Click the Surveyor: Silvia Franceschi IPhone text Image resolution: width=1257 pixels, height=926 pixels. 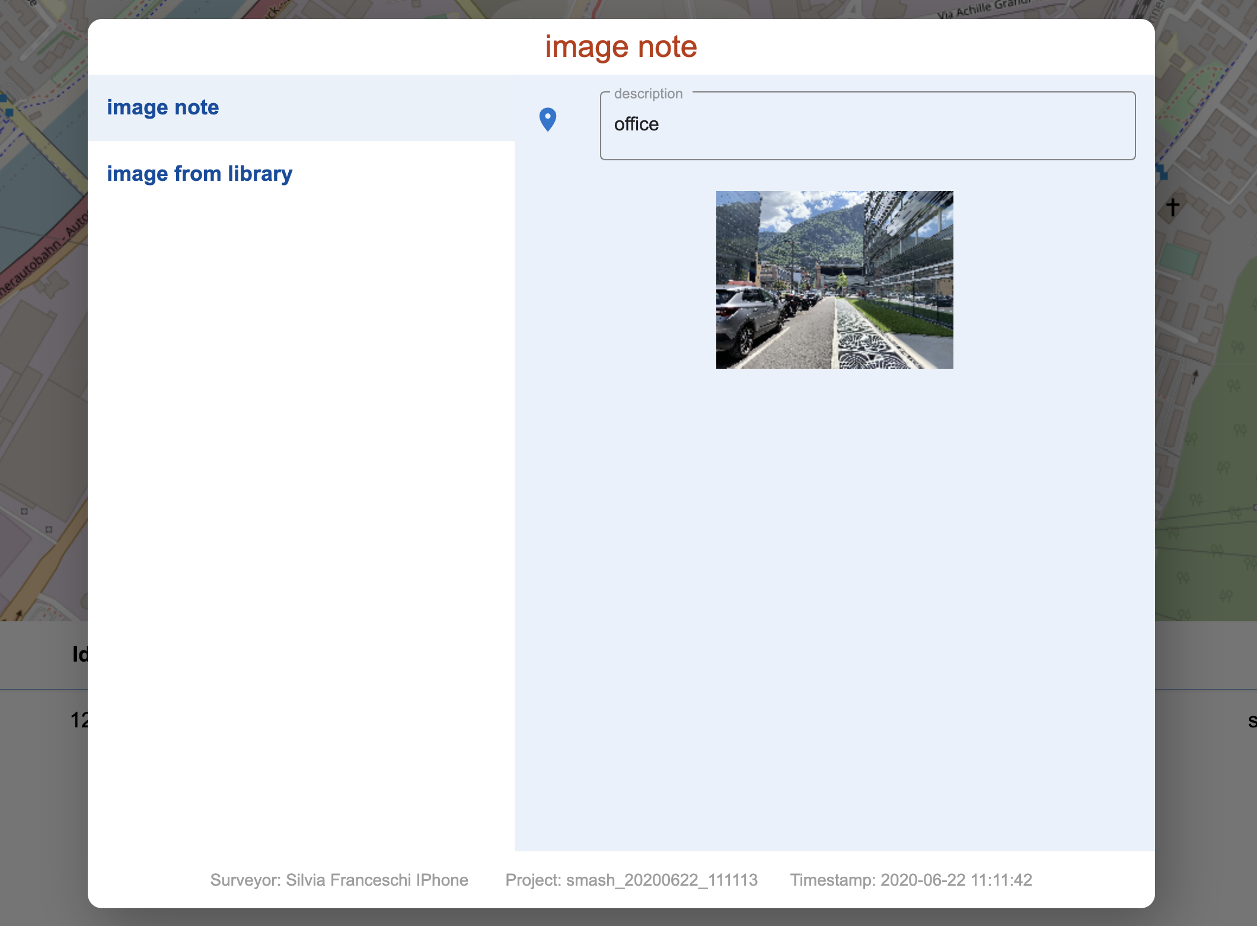click(x=339, y=880)
